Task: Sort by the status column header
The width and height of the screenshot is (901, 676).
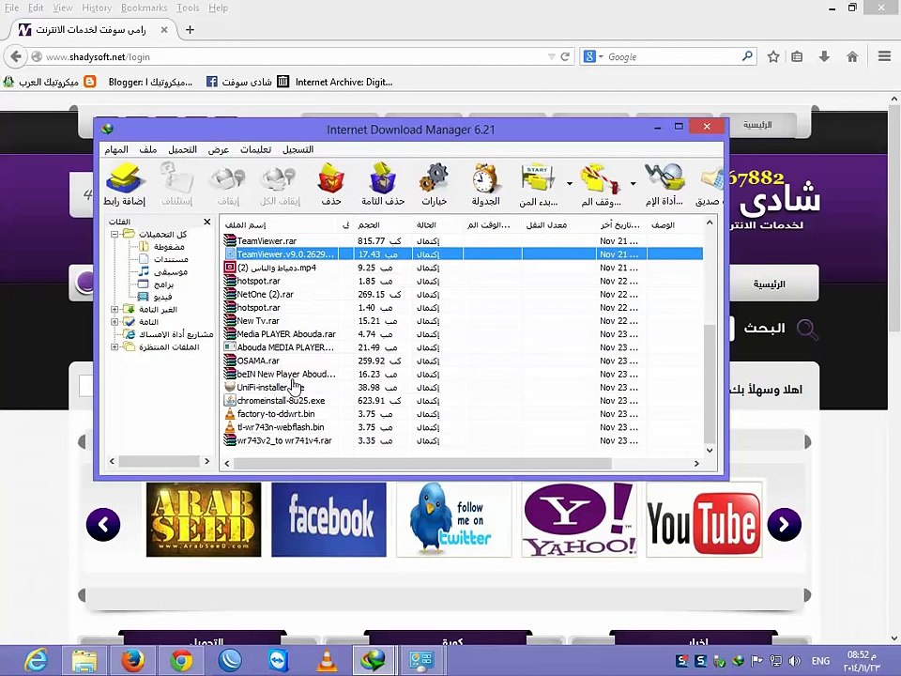Action: point(437,224)
